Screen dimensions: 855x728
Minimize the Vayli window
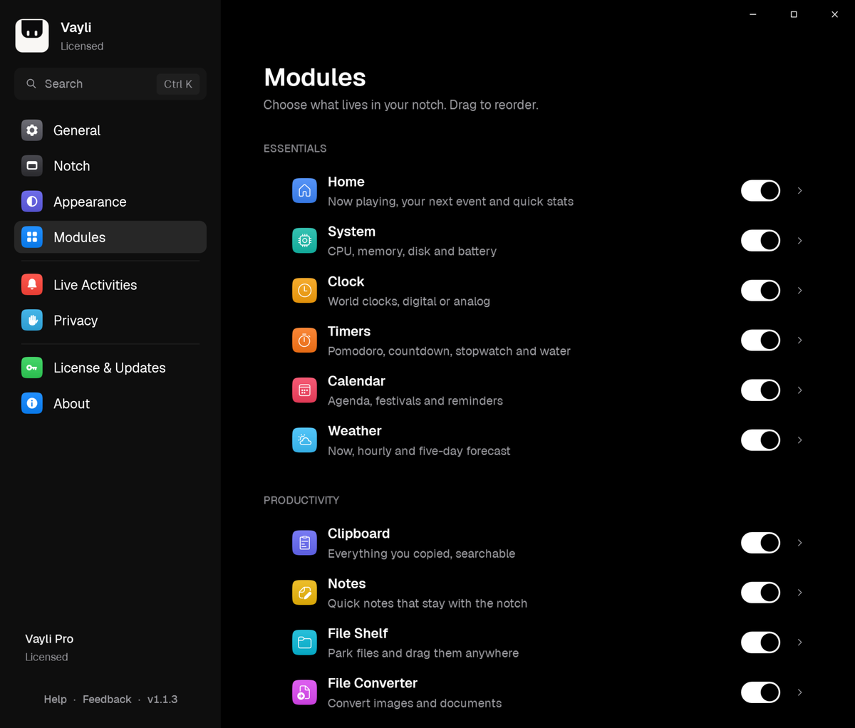[x=753, y=14]
